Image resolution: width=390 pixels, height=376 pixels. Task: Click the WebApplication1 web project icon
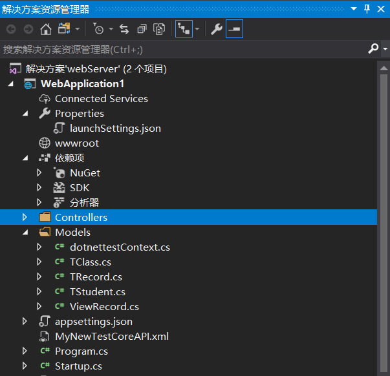click(x=30, y=84)
